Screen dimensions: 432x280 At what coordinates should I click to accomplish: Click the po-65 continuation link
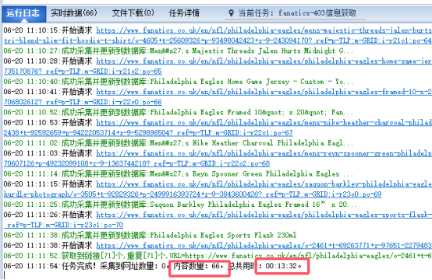(x=83, y=72)
